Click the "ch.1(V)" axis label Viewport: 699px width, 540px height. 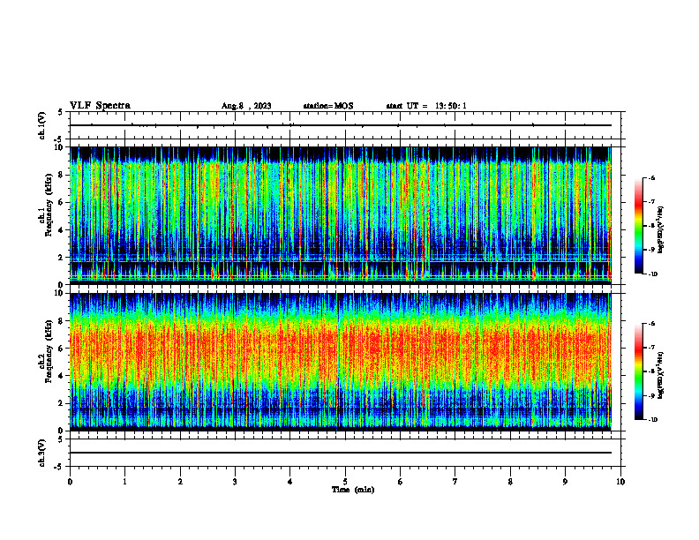[x=41, y=125]
